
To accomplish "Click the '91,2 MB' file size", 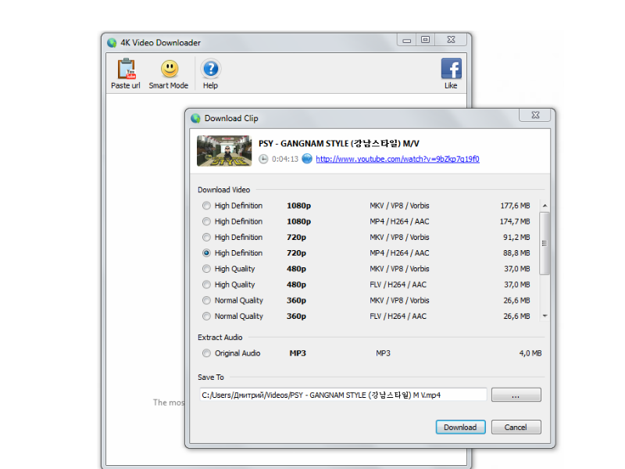I will pyautogui.click(x=516, y=238).
